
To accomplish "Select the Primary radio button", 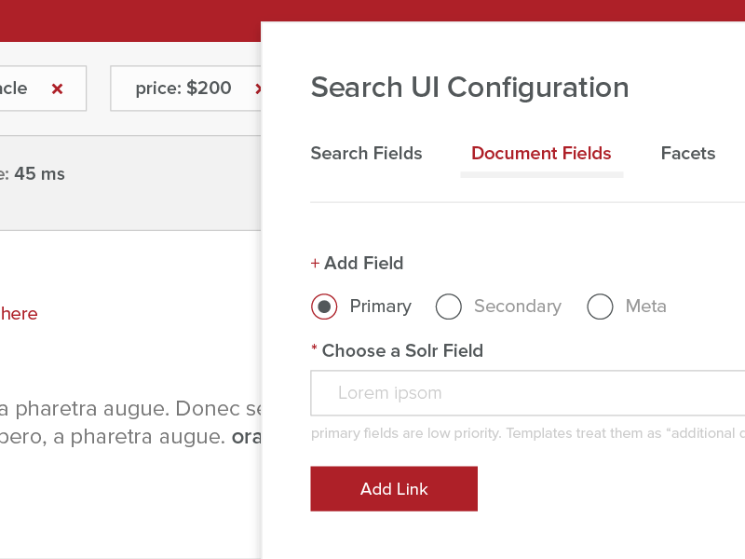I will click(323, 307).
